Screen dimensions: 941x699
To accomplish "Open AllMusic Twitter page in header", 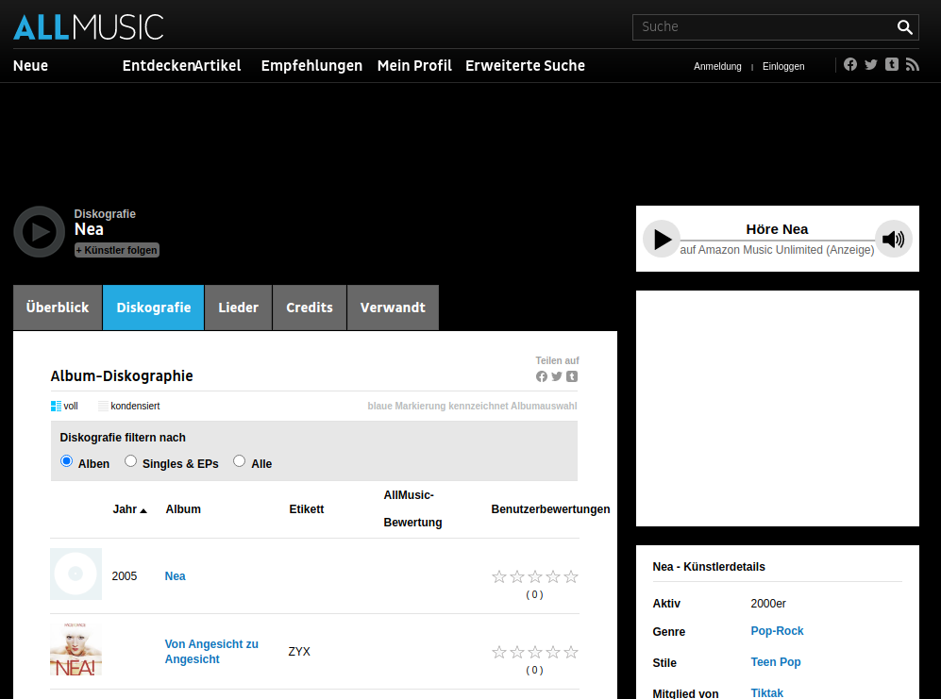I will [871, 64].
